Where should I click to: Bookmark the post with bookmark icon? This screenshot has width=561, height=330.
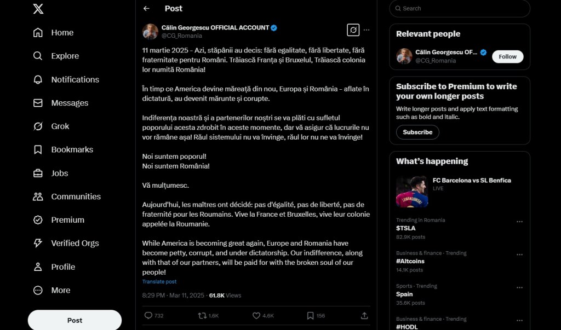[x=310, y=316]
